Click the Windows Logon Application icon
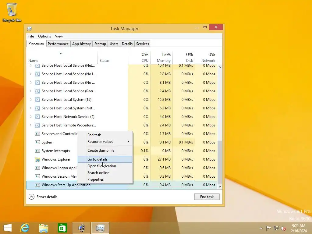Viewport: 312px width, 234px height. (x=37, y=168)
